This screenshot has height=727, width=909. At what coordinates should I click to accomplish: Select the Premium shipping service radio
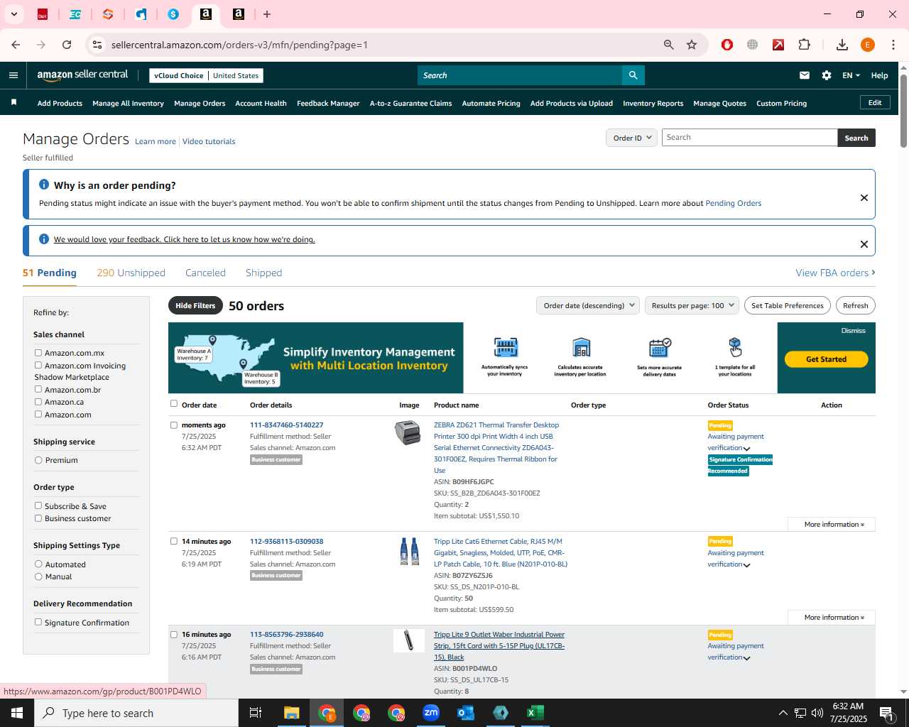(x=38, y=460)
